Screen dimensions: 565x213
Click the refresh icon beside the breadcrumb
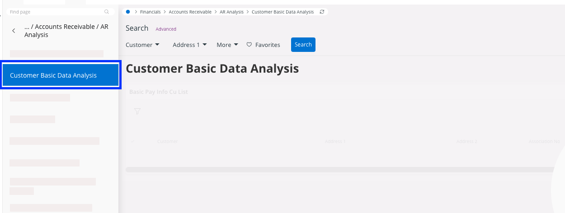(322, 12)
